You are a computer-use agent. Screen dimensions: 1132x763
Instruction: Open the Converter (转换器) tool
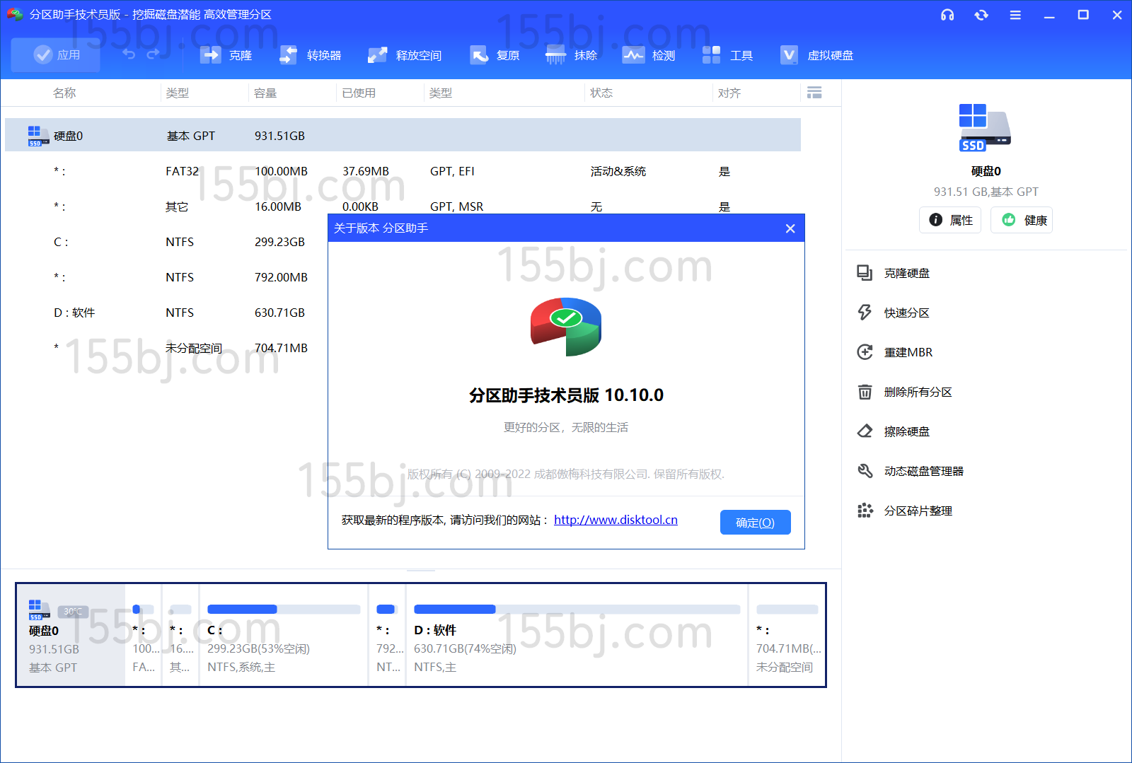(x=310, y=55)
